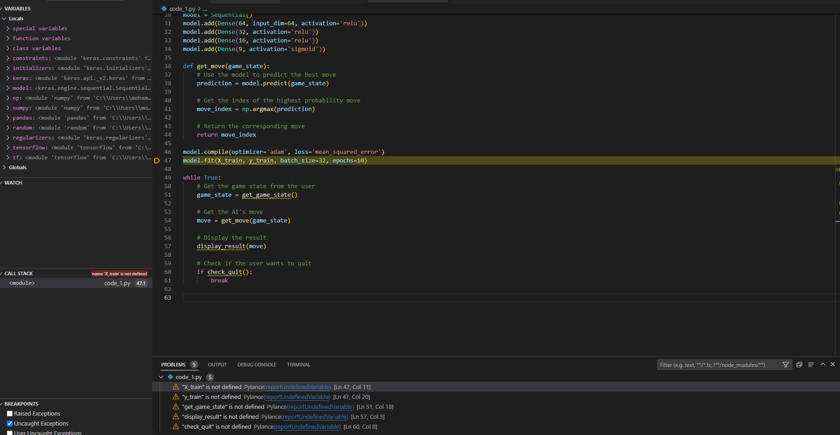Switch to the Debug Console tab

[x=257, y=365]
